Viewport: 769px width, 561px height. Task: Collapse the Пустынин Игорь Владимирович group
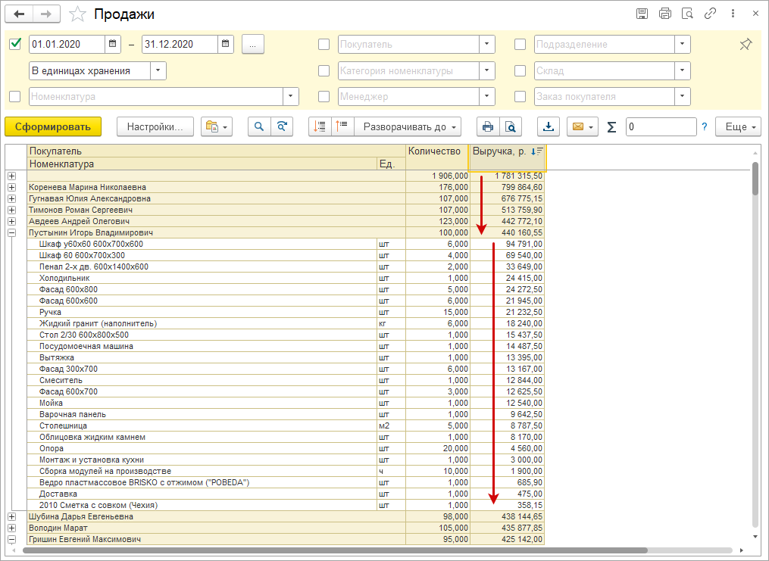pos(12,233)
